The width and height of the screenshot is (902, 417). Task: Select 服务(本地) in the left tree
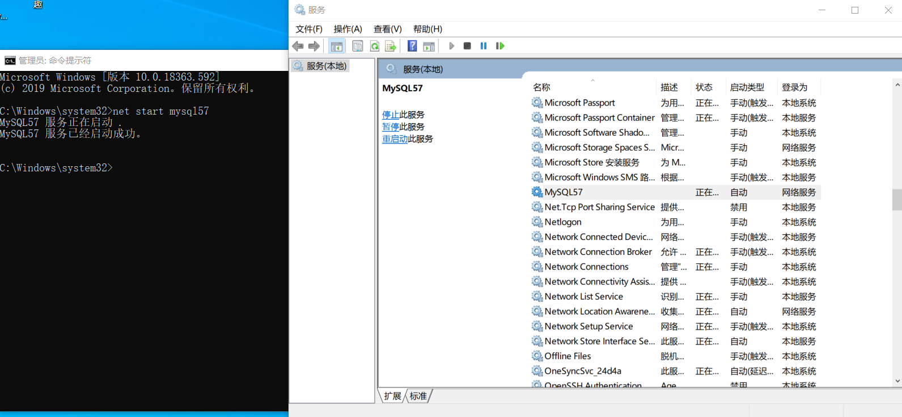tap(326, 66)
